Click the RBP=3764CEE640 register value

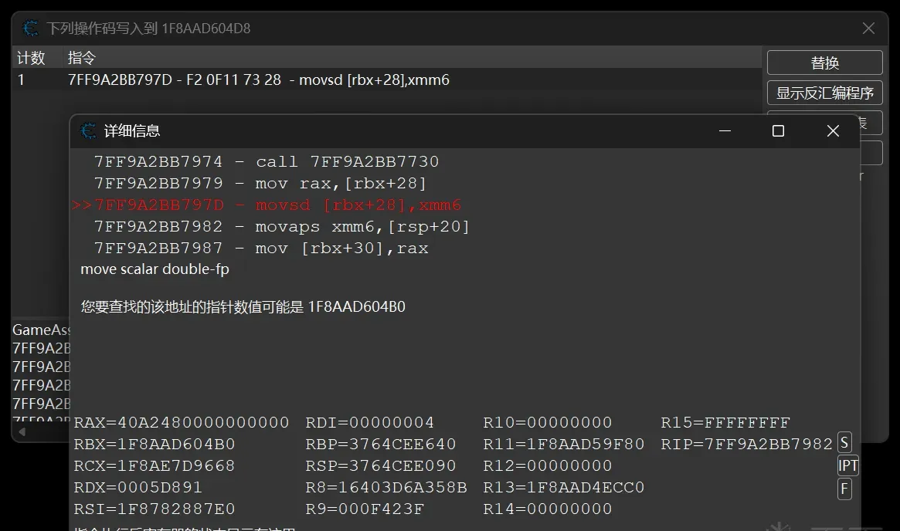pos(381,445)
